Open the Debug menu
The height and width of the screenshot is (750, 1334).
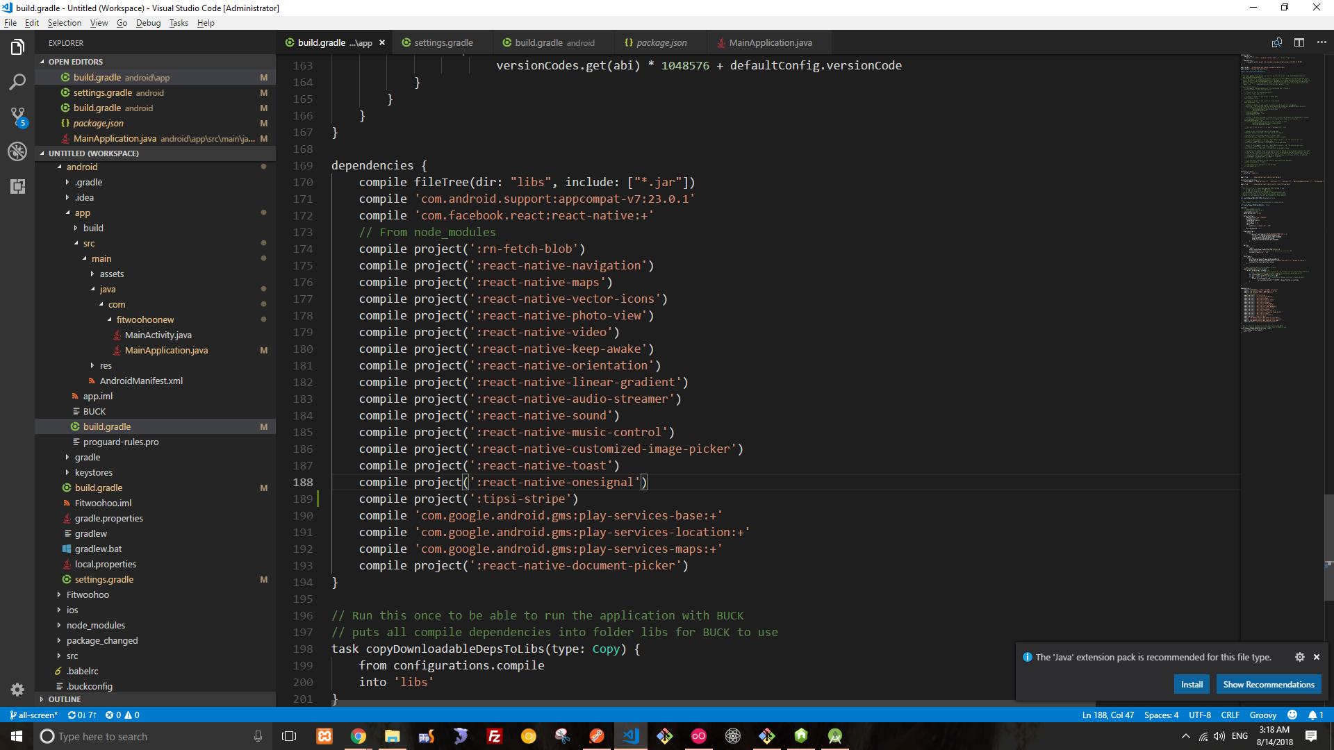click(148, 22)
